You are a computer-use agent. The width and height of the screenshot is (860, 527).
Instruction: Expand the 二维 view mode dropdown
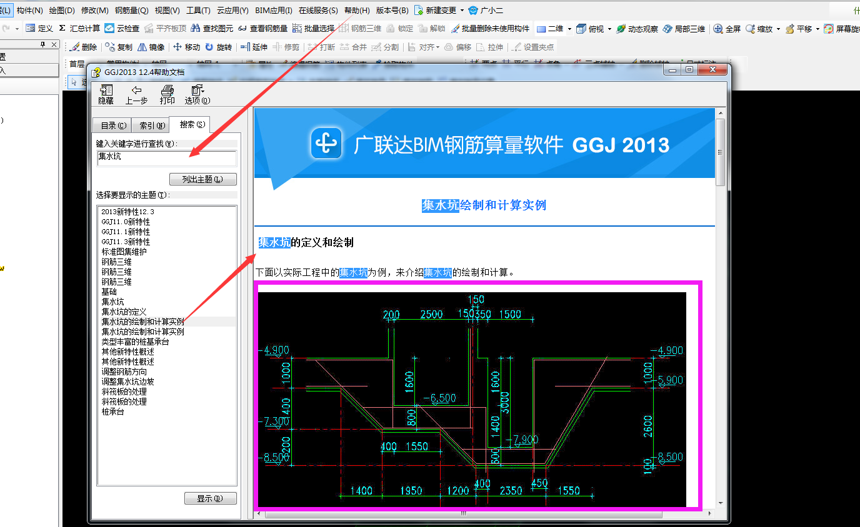569,29
